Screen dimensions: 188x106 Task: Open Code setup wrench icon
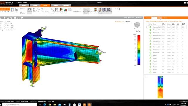coord(52,11)
